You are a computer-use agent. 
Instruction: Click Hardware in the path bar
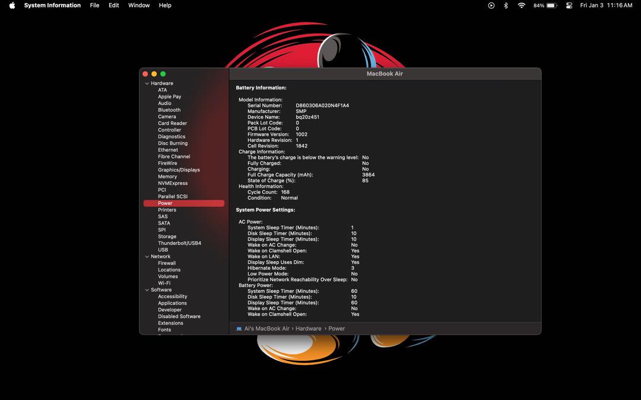coord(308,328)
